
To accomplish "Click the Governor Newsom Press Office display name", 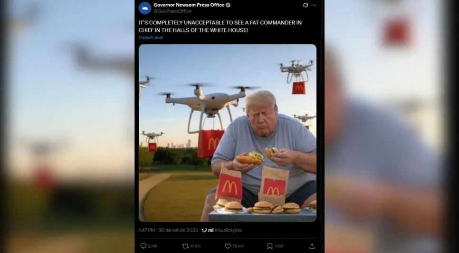I will [189, 5].
